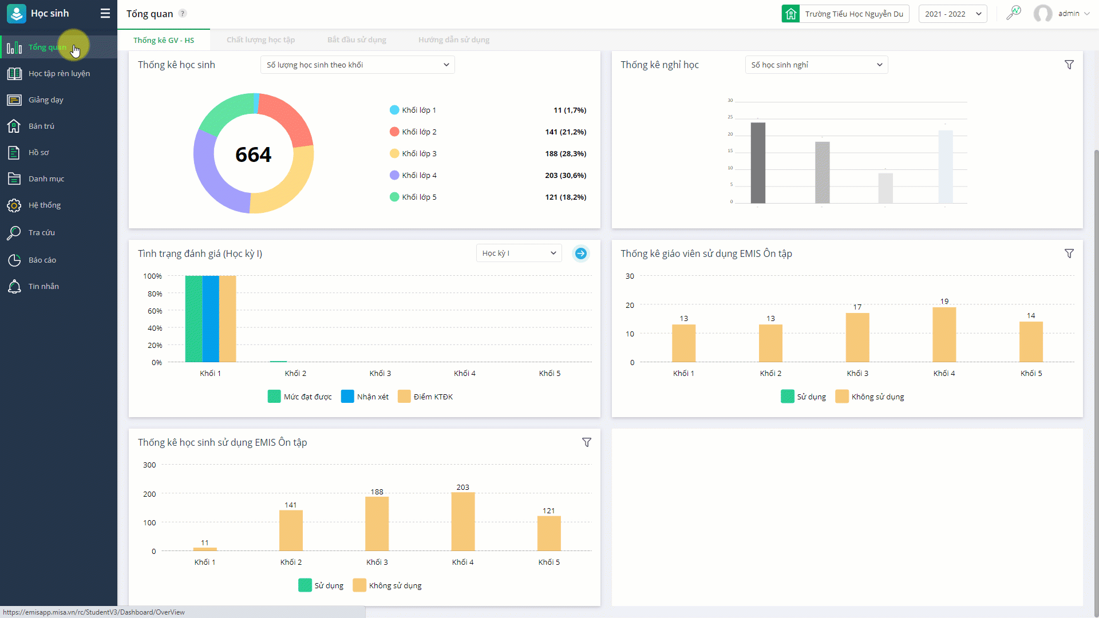The image size is (1099, 618).
Task: Click filter icon on học sinh EMIS chart
Action: pyautogui.click(x=586, y=442)
